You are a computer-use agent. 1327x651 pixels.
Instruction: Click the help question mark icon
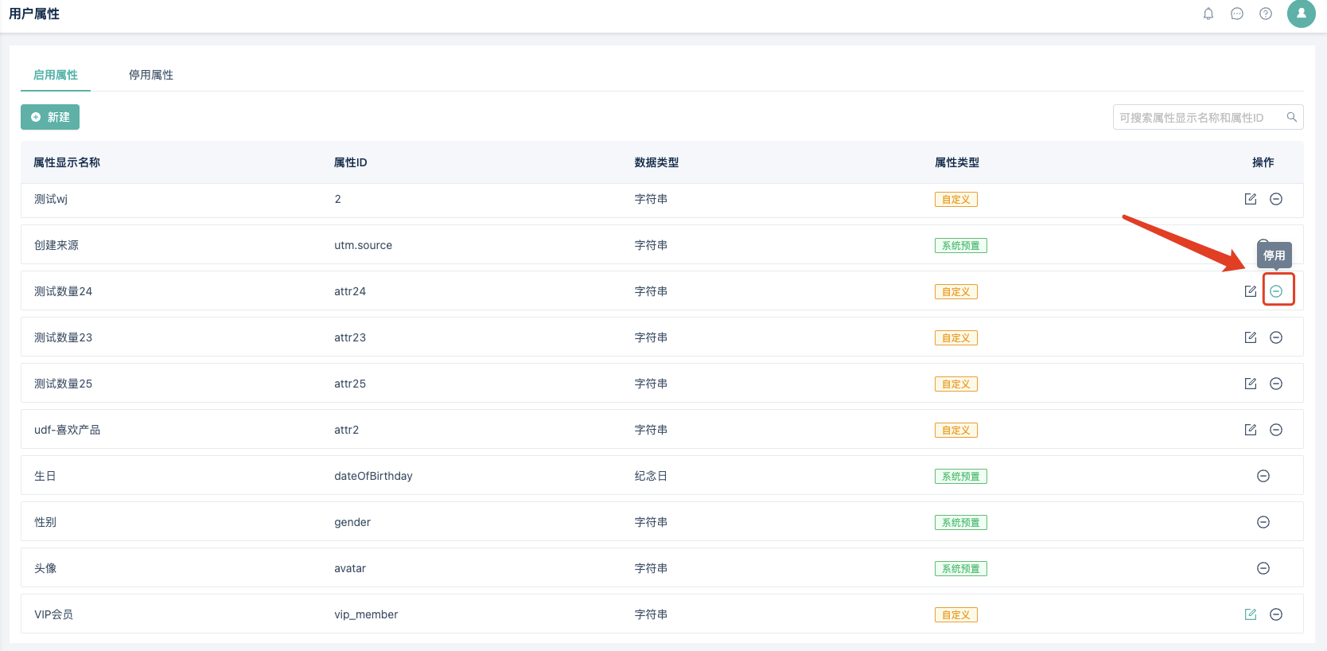[x=1266, y=14]
